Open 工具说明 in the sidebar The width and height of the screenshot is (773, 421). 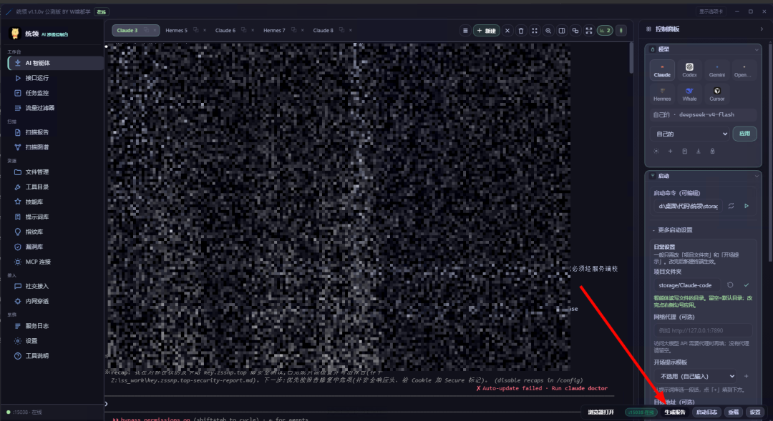pos(55,355)
